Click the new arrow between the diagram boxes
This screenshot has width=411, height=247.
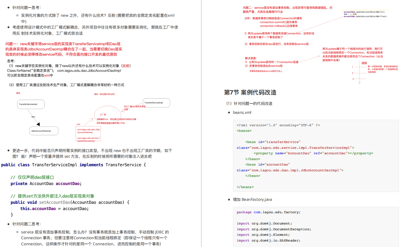click(x=33, y=117)
